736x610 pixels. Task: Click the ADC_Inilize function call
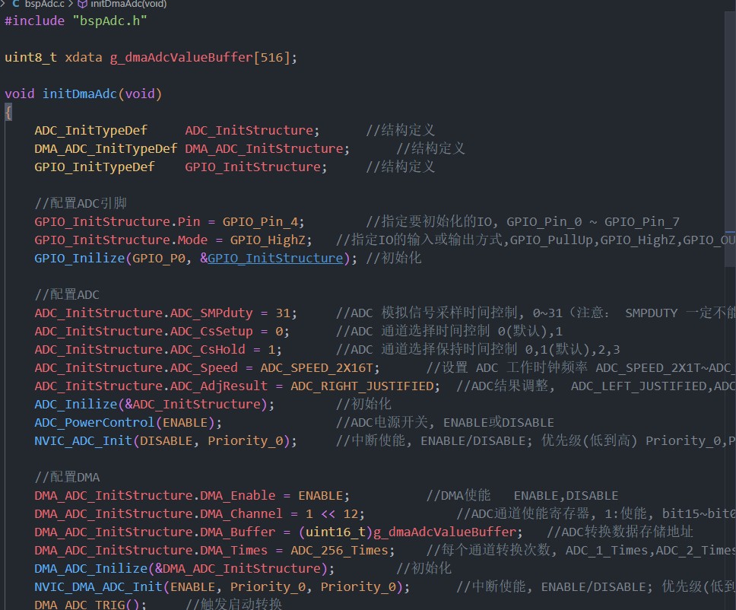(x=75, y=405)
